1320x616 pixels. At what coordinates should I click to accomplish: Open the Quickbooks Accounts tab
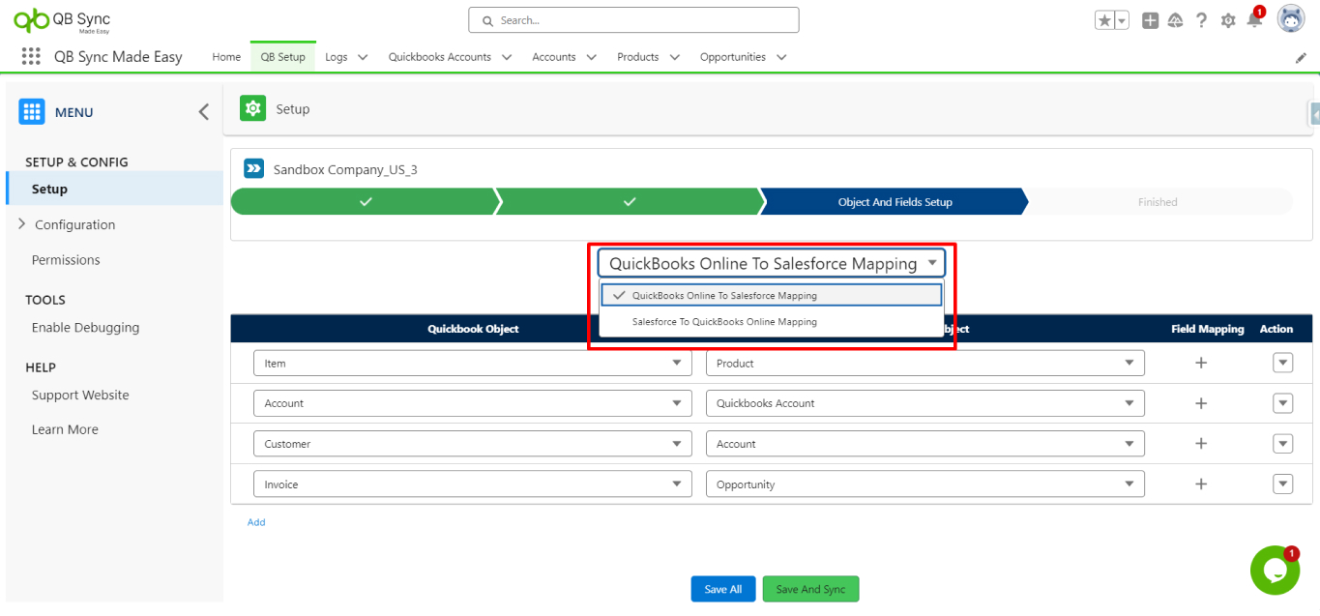coord(440,57)
